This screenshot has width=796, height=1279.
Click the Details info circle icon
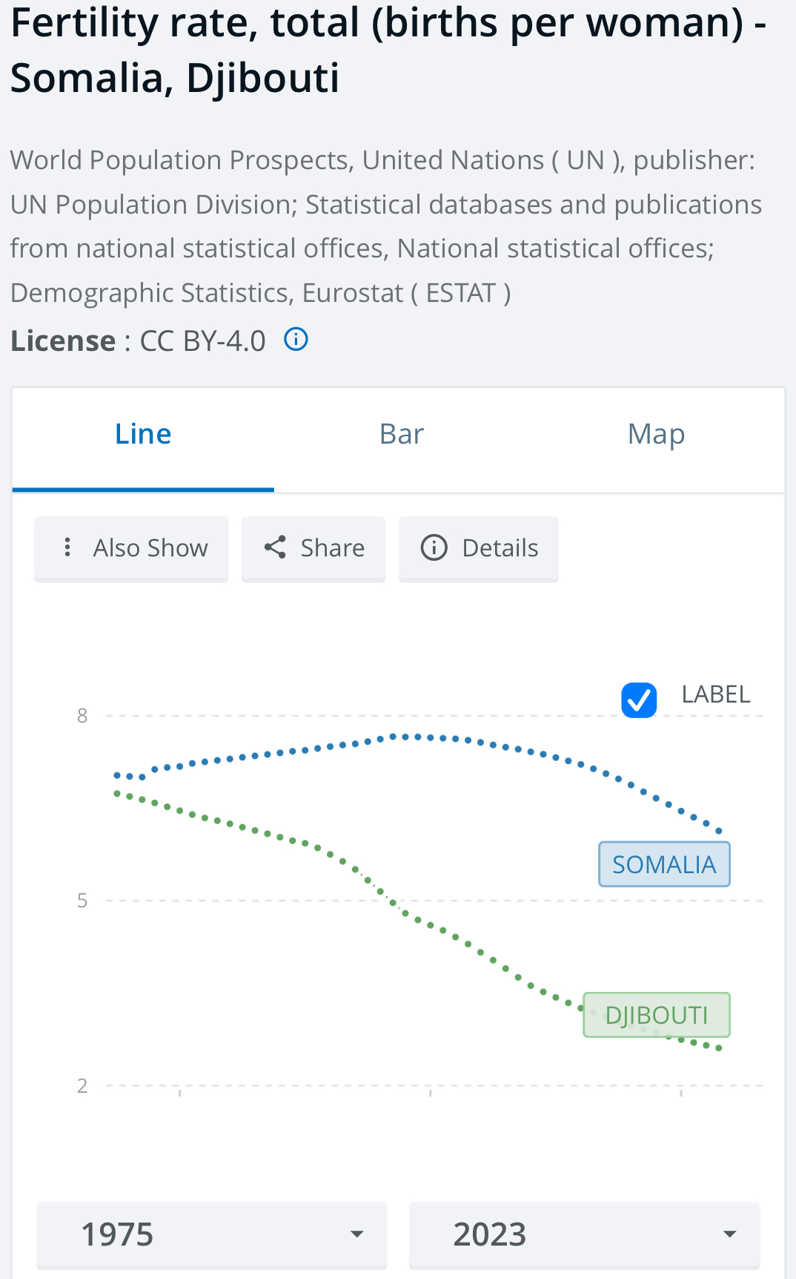(434, 548)
